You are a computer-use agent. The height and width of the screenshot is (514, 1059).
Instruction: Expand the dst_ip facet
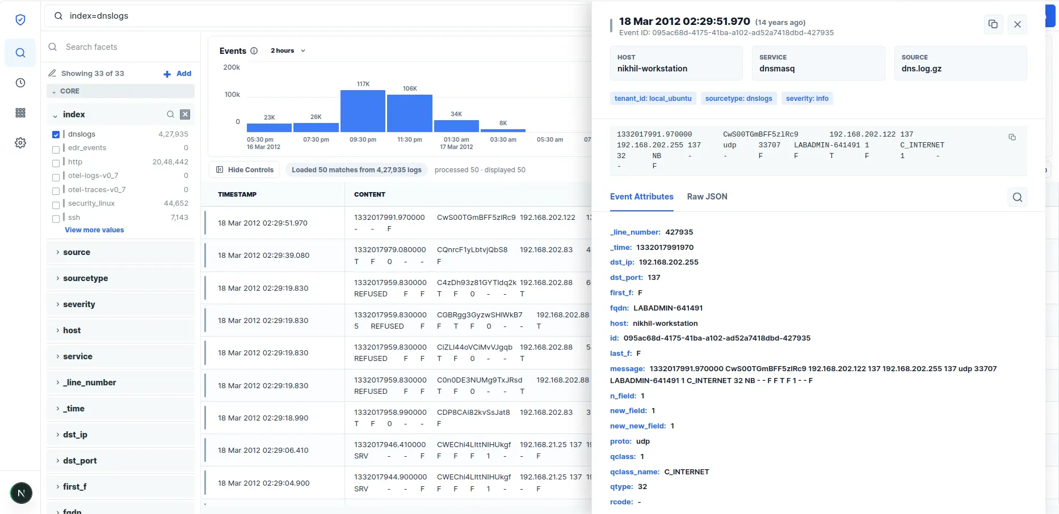120,435
